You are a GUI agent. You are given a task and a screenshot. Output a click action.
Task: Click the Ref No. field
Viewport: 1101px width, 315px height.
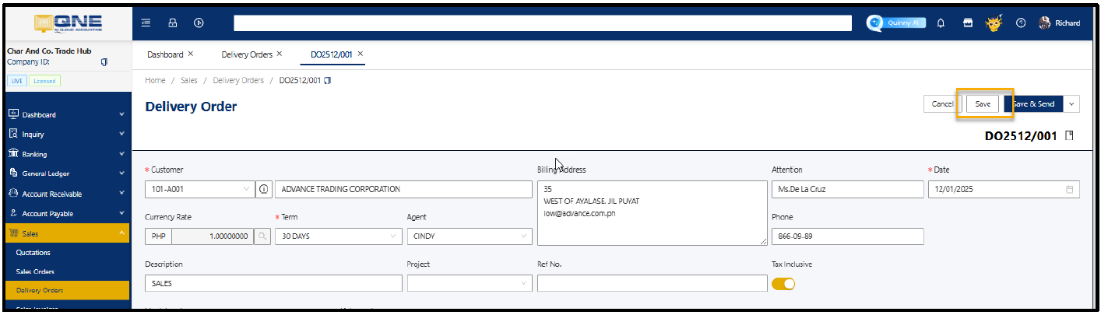point(652,283)
